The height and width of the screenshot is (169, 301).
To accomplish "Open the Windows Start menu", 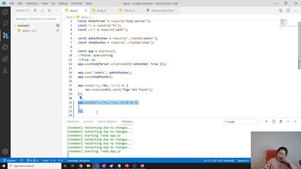I will (4, 166).
